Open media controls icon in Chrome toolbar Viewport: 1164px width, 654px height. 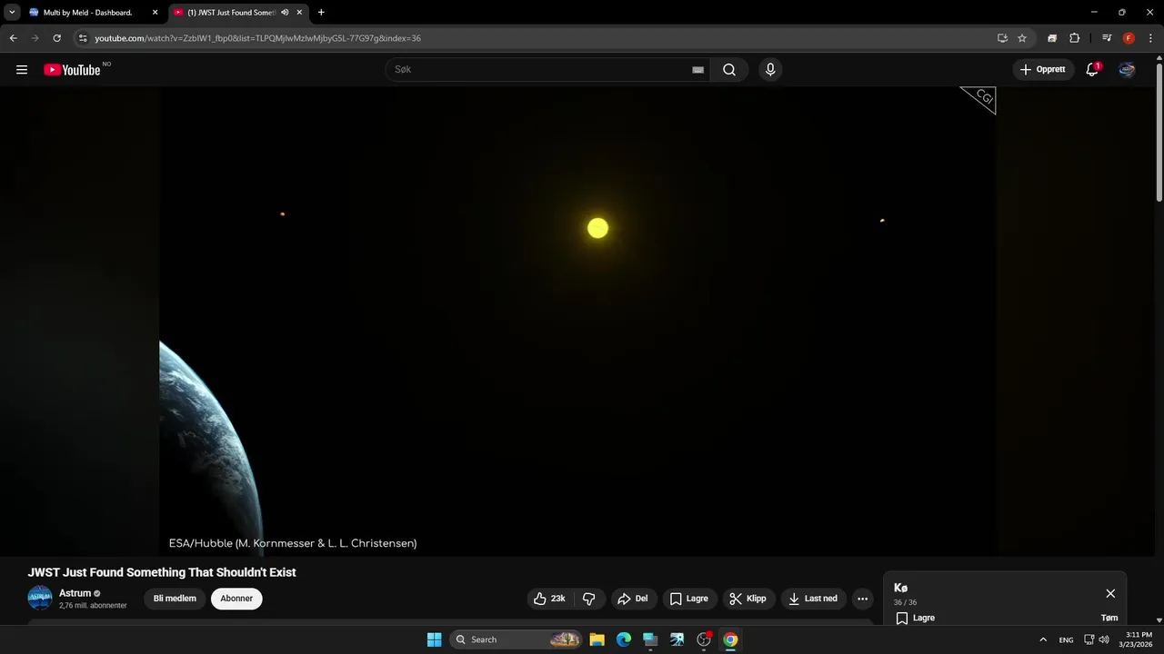[x=1107, y=38]
